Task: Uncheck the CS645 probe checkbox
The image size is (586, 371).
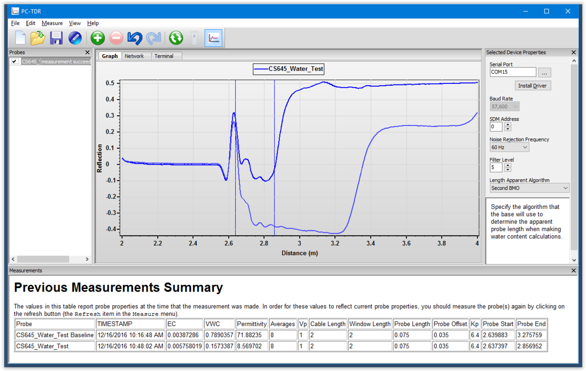Action: pyautogui.click(x=15, y=61)
